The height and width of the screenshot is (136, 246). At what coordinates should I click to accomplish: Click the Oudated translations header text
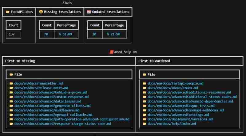(111, 12)
